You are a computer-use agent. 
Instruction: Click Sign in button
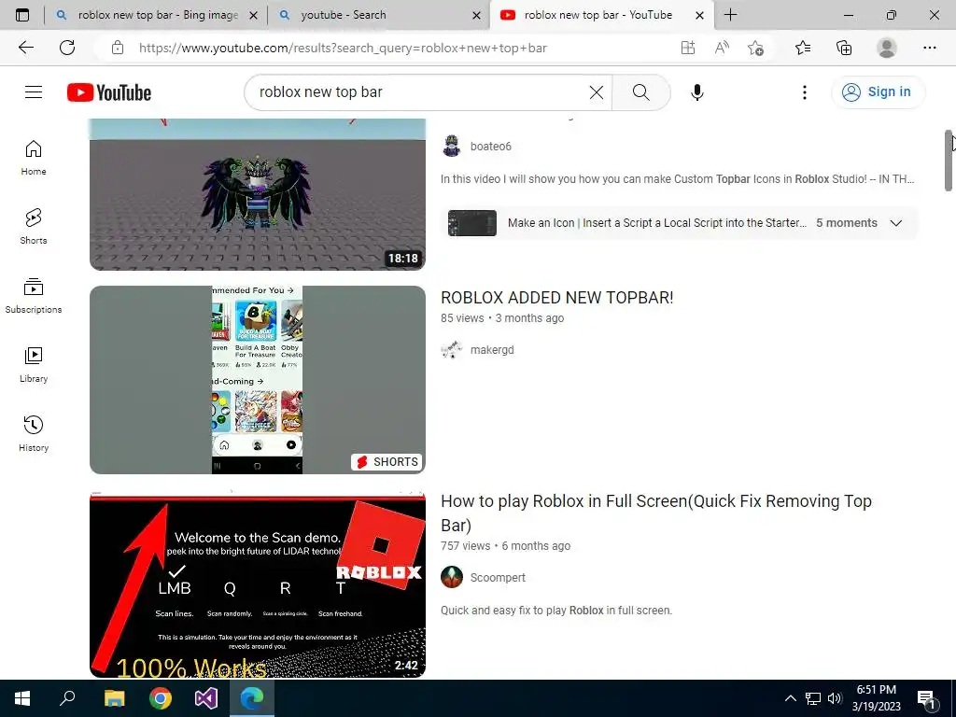point(878,92)
